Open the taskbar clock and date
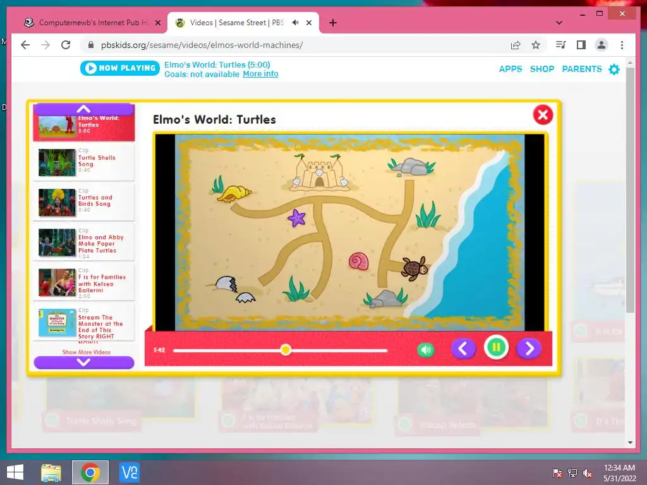This screenshot has height=485, width=647. click(x=619, y=473)
